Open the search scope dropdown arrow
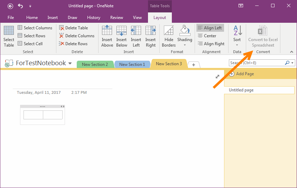297x188 pixels. (293, 63)
